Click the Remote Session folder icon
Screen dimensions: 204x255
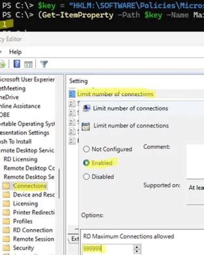(x=6, y=239)
